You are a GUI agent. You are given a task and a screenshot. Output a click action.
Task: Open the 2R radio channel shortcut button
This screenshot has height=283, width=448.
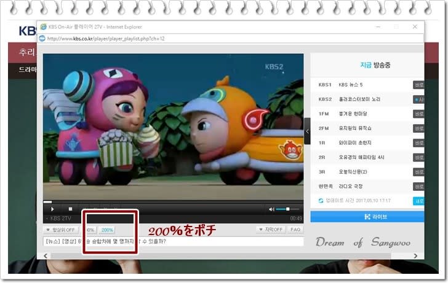[x=419, y=158]
